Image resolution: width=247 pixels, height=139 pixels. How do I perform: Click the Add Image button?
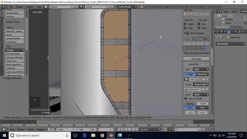(x=196, y=59)
